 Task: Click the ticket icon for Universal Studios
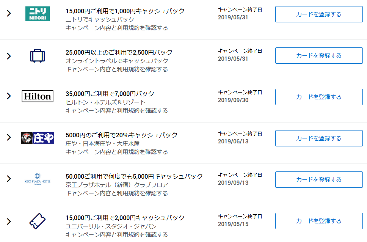38,221
